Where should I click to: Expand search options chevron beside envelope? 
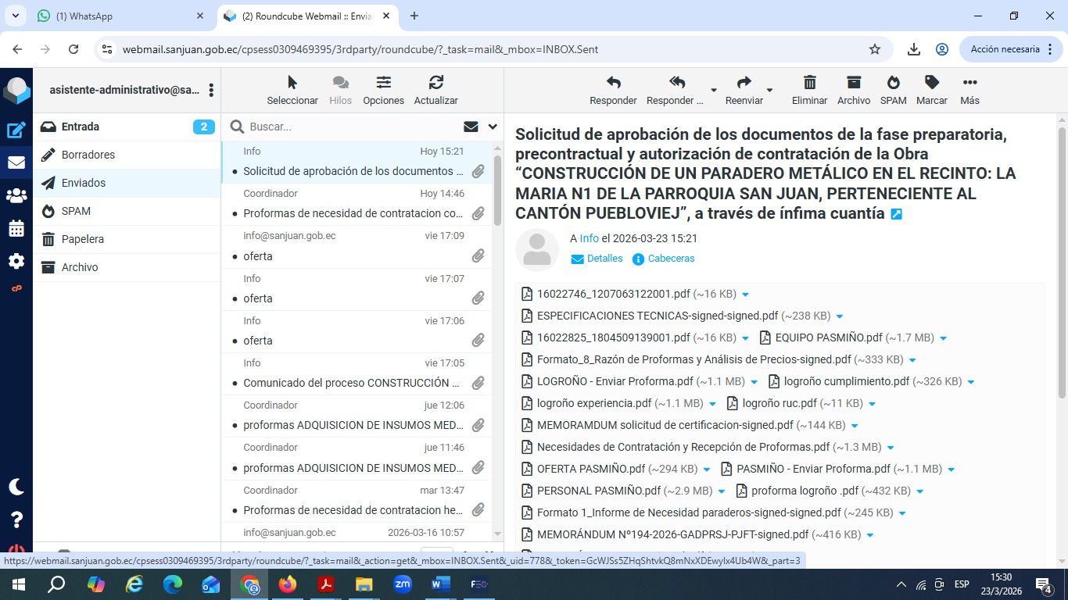493,127
